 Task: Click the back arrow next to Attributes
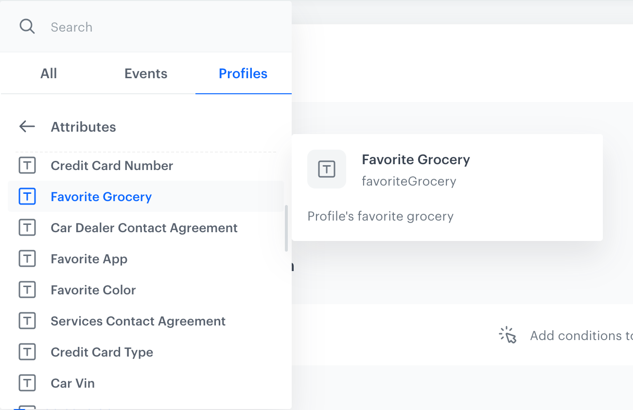(x=27, y=126)
